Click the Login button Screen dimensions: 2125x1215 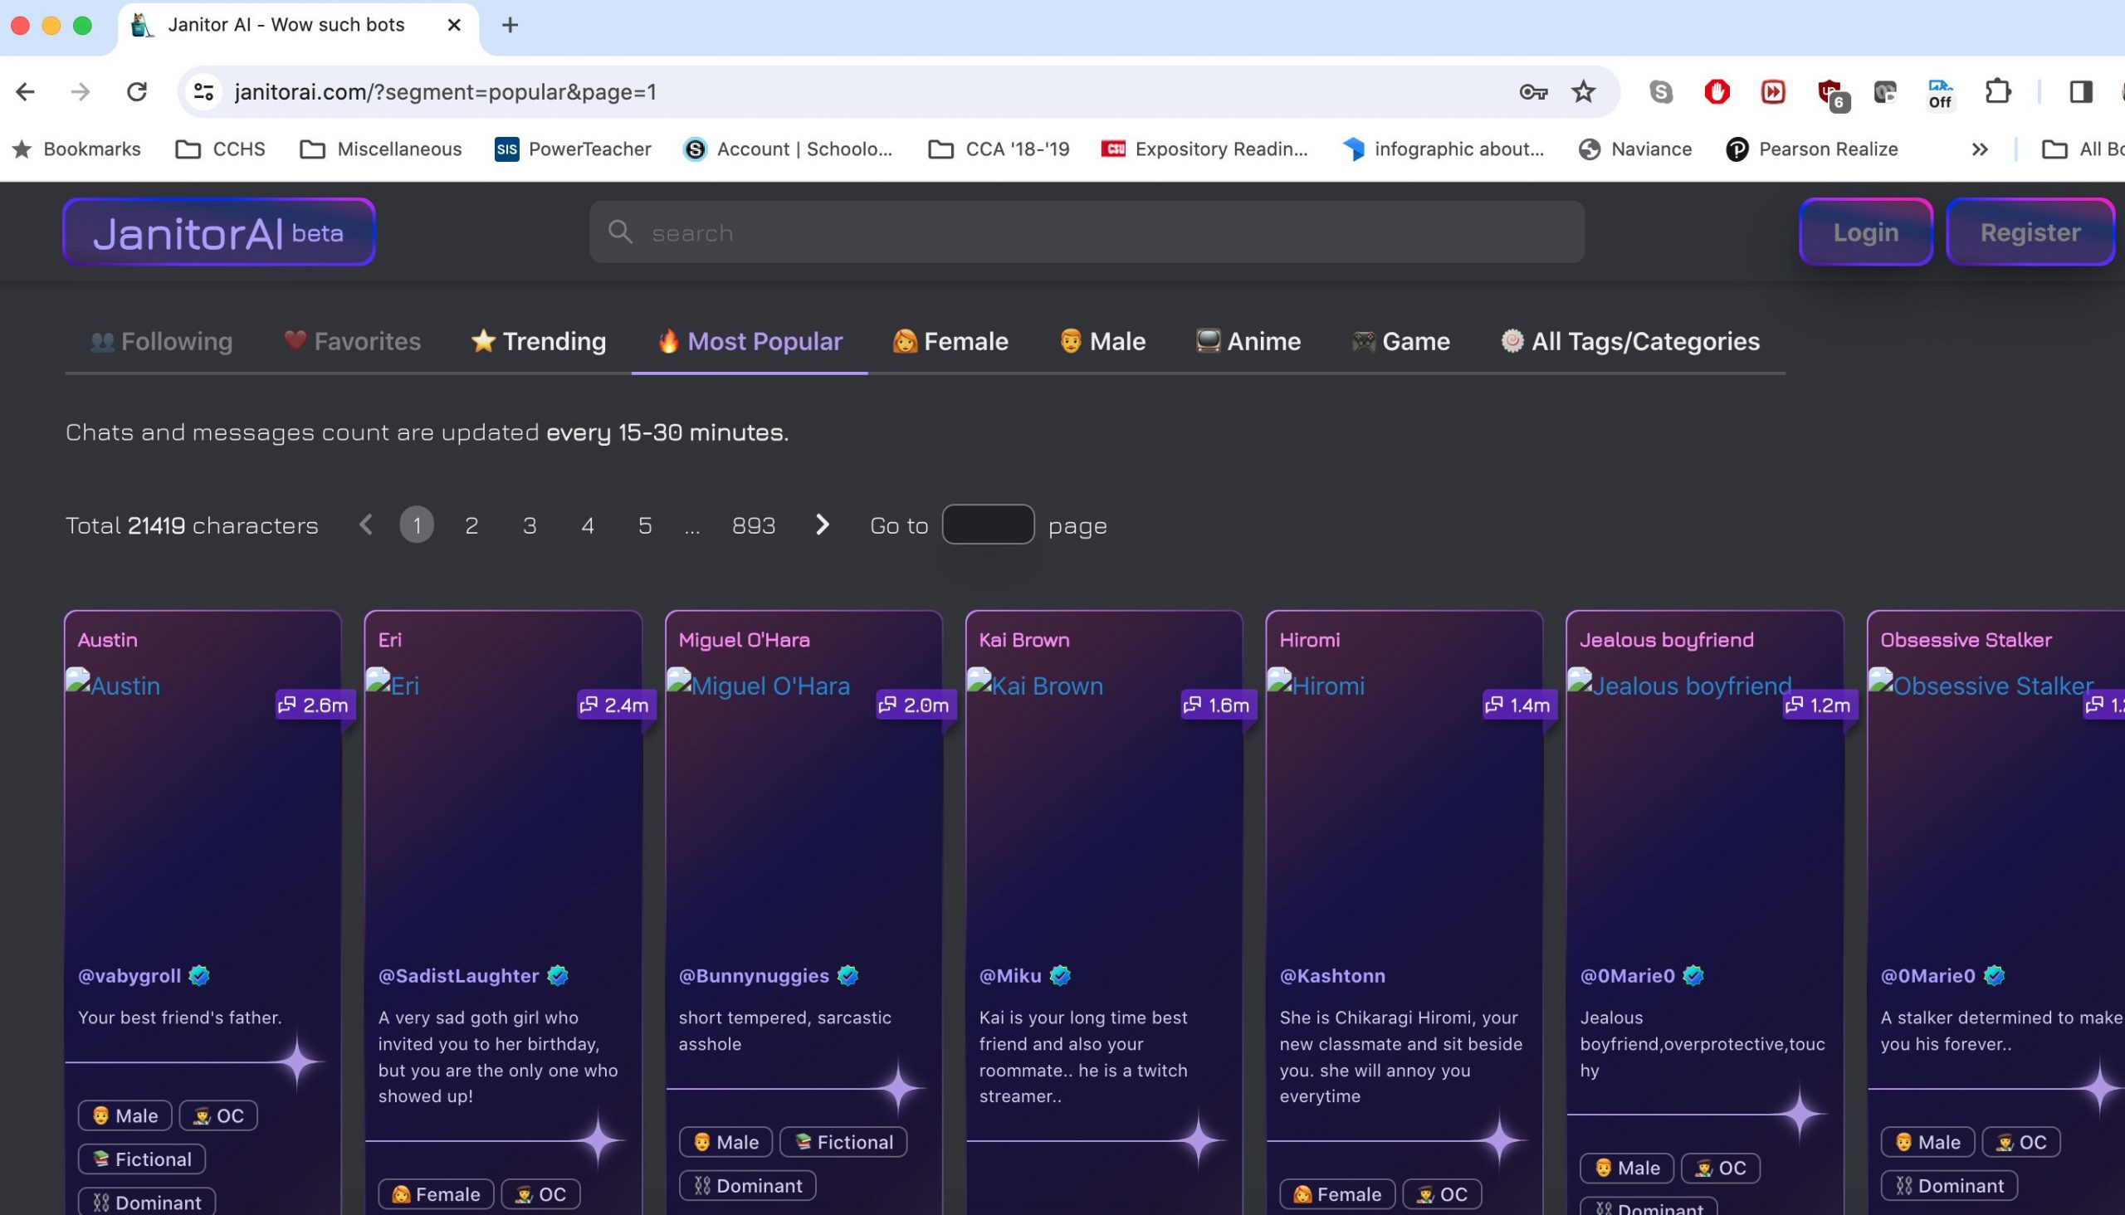tap(1864, 232)
